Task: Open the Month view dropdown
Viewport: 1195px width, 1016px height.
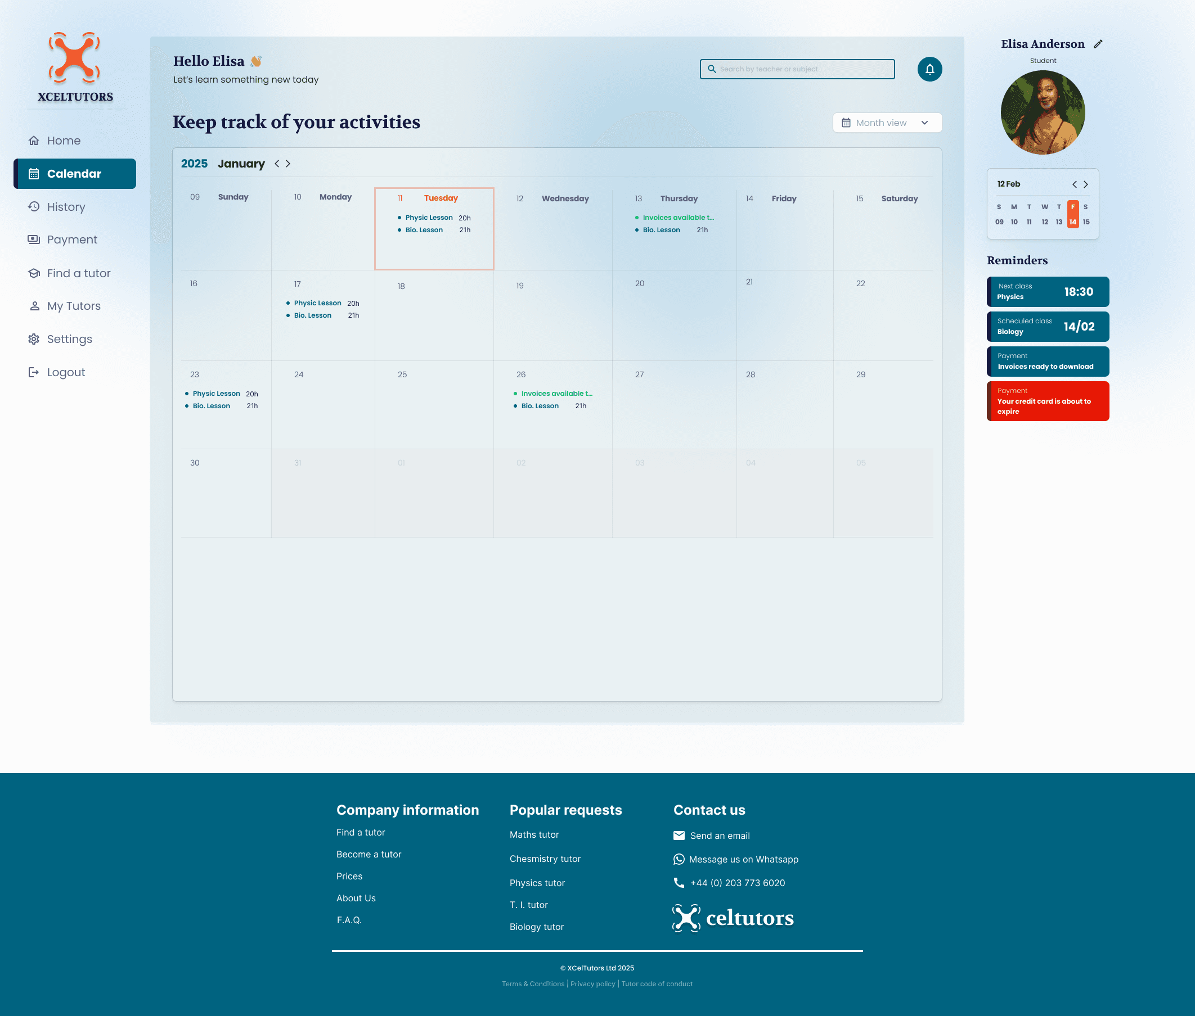Action: [887, 123]
